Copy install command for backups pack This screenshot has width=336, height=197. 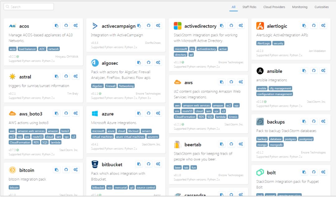[x=304, y=121]
